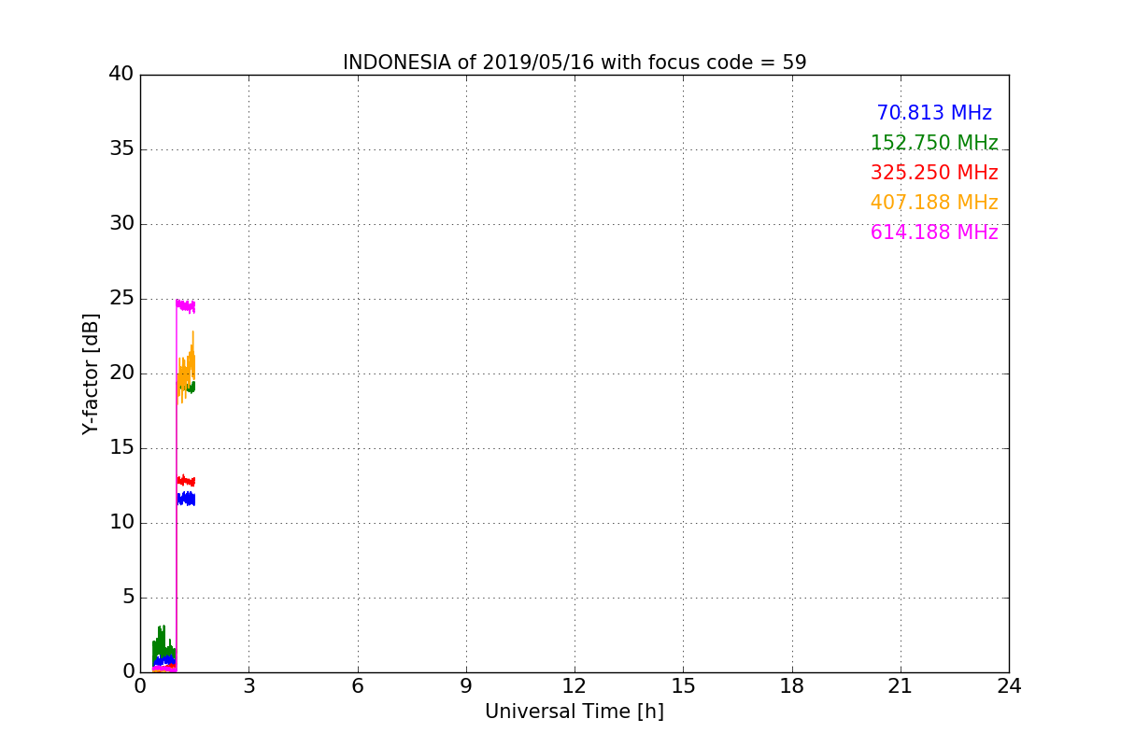Click the plot title mentioning INDONESIA 2019/05/16

(x=575, y=63)
